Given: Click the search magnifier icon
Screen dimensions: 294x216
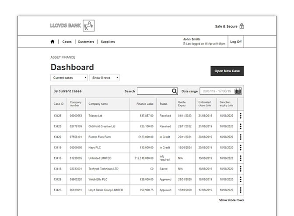Looking at the screenshot, I should (x=174, y=91).
